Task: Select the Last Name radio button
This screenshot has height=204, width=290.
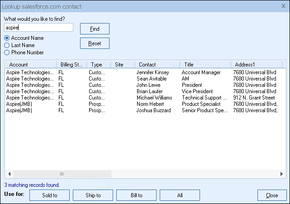Action: [7, 45]
